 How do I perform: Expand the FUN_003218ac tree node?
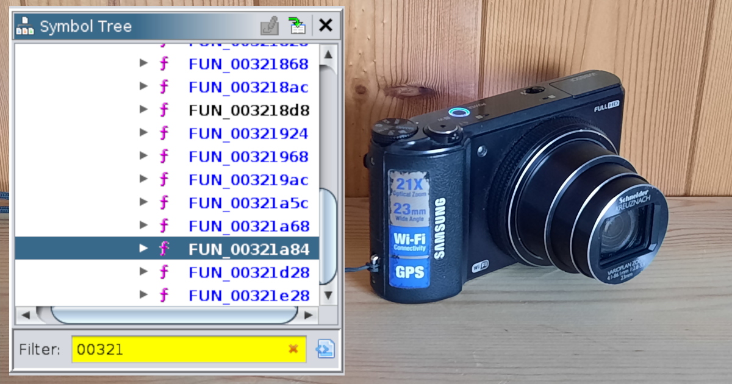144,87
